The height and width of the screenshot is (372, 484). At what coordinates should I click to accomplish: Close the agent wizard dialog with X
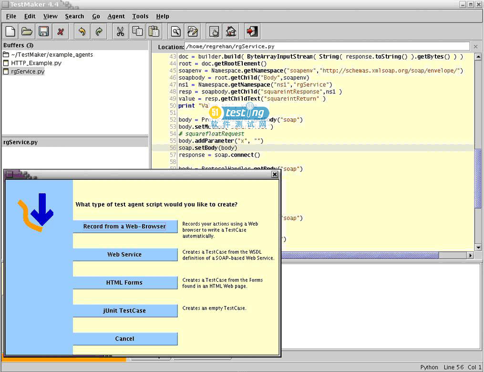click(274, 175)
